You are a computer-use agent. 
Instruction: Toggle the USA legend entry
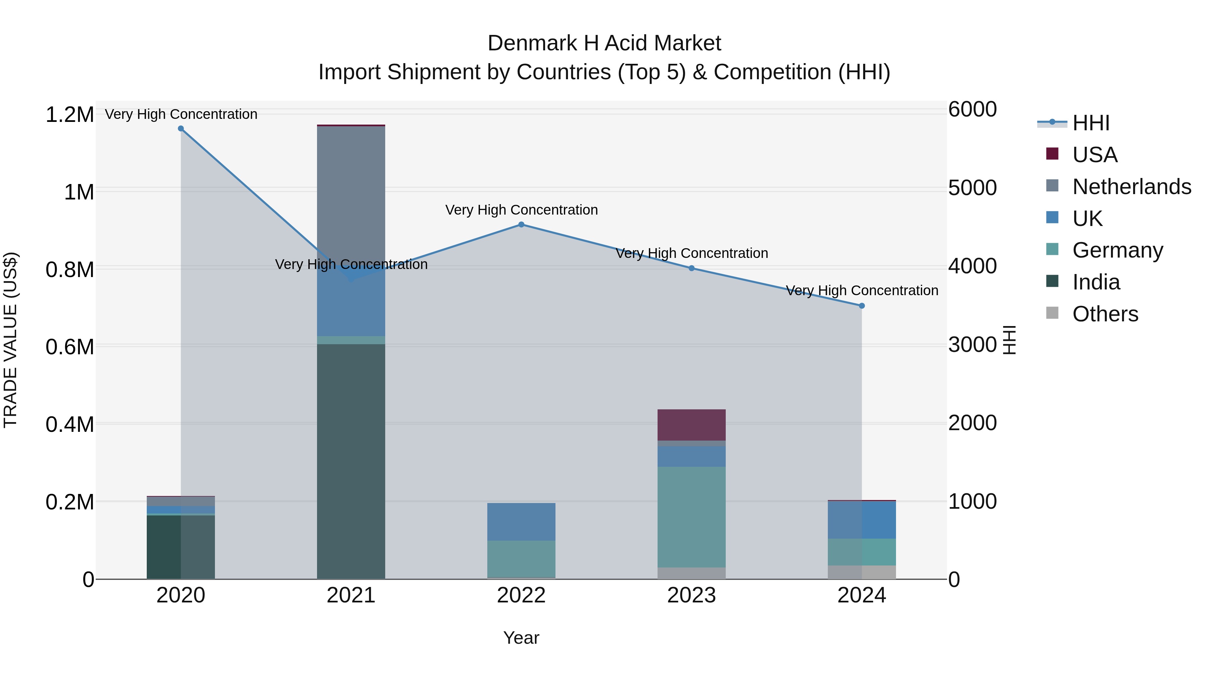(1082, 154)
